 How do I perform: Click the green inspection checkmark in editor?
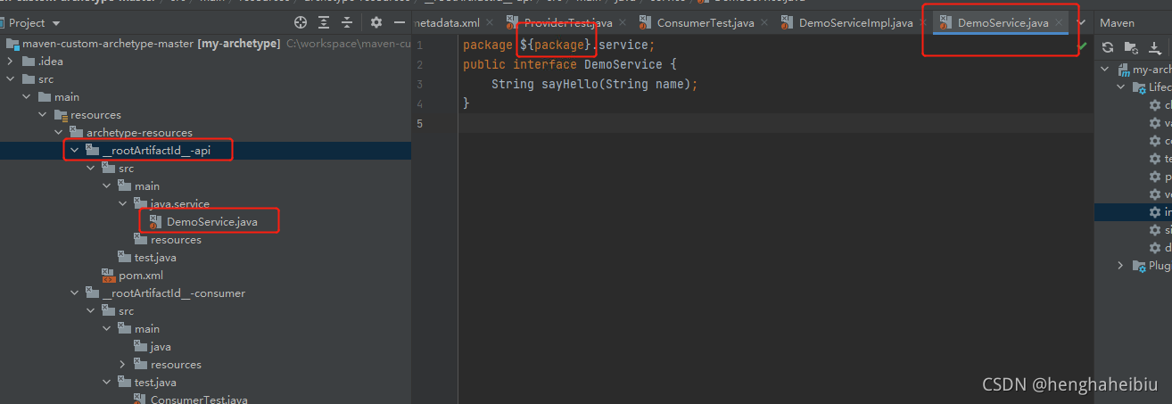click(x=1082, y=45)
